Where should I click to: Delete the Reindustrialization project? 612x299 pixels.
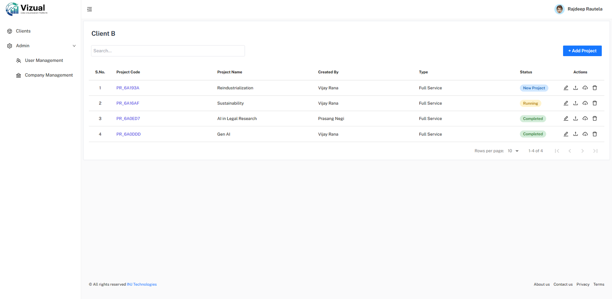(594, 88)
